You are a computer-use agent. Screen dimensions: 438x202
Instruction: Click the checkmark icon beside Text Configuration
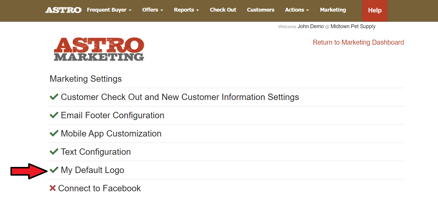tap(54, 152)
